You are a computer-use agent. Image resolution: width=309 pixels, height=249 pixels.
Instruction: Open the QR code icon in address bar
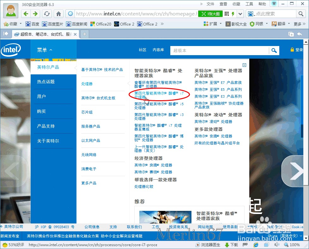pos(227,14)
